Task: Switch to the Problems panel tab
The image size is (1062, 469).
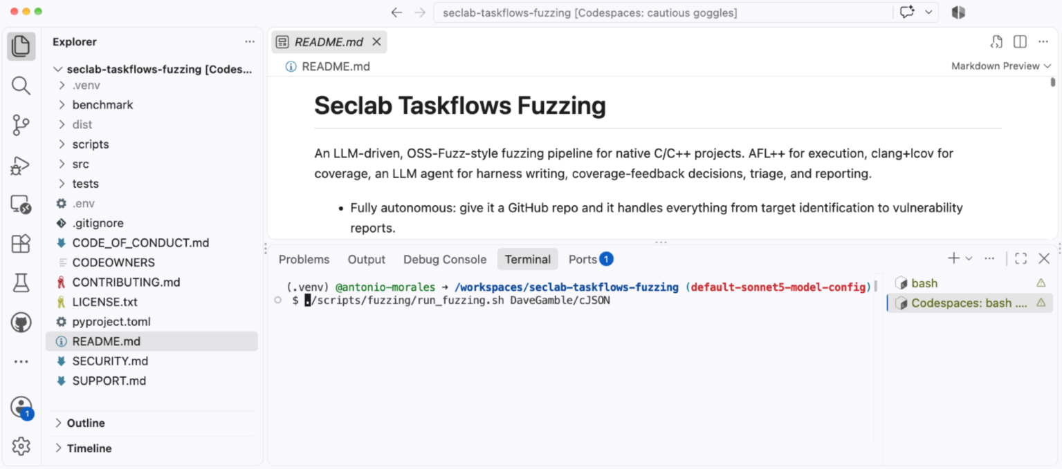Action: (x=304, y=259)
